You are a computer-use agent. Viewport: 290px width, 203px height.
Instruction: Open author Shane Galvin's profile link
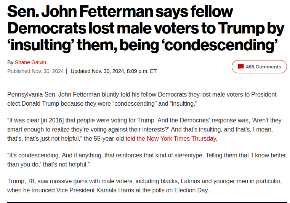coord(30,62)
